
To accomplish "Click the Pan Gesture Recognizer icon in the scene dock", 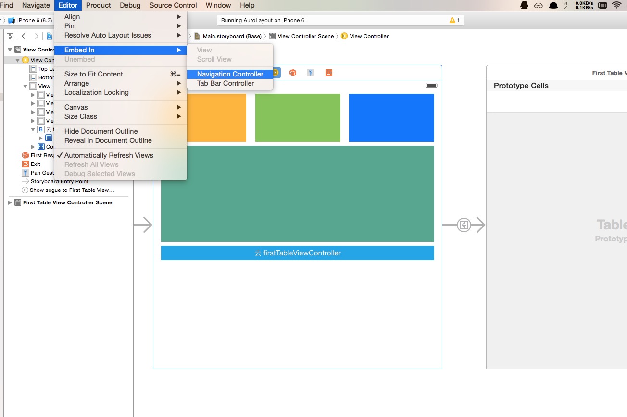I will pos(311,73).
